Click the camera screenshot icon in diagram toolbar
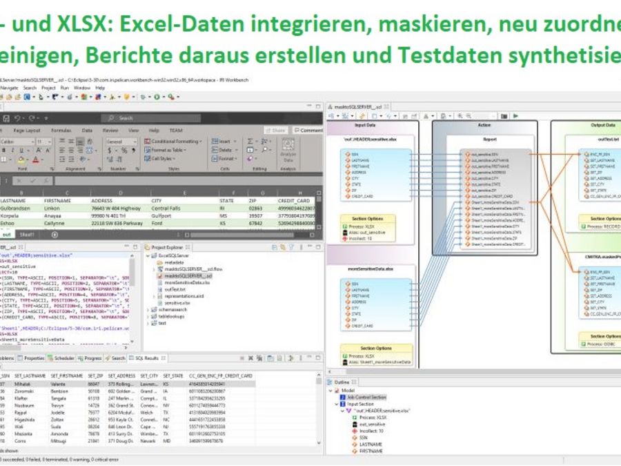The height and width of the screenshot is (466, 621). (x=504, y=116)
